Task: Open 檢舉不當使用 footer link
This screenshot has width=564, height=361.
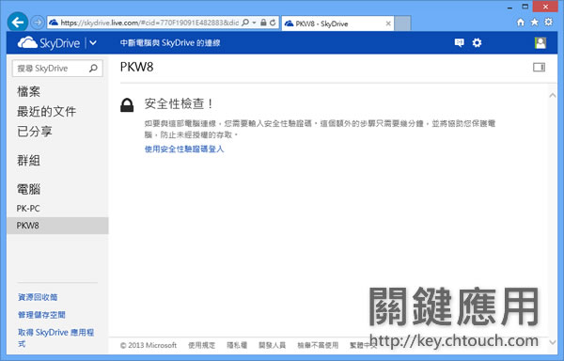Action: point(318,346)
